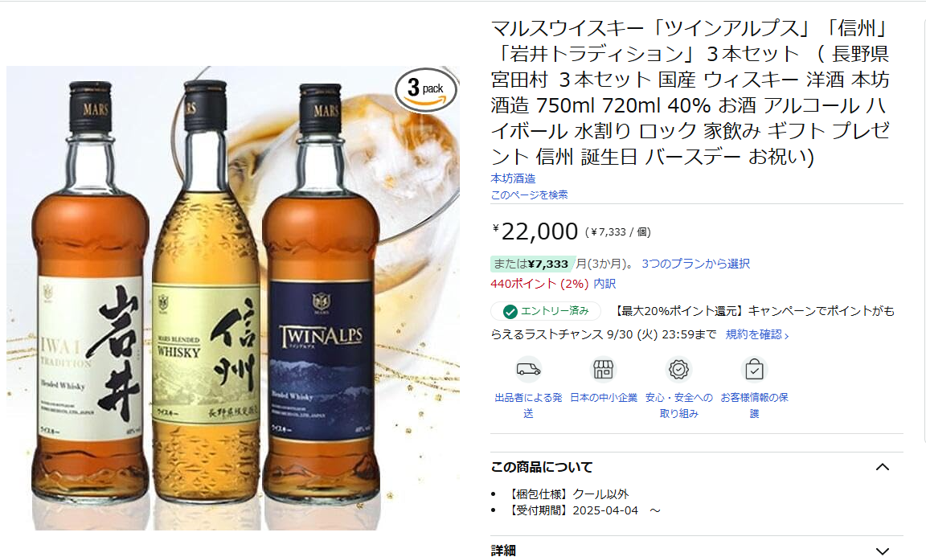Image resolution: width=926 pixels, height=557 pixels.
Task: Expand the 詳細 section chevron
Action: pos(883,551)
